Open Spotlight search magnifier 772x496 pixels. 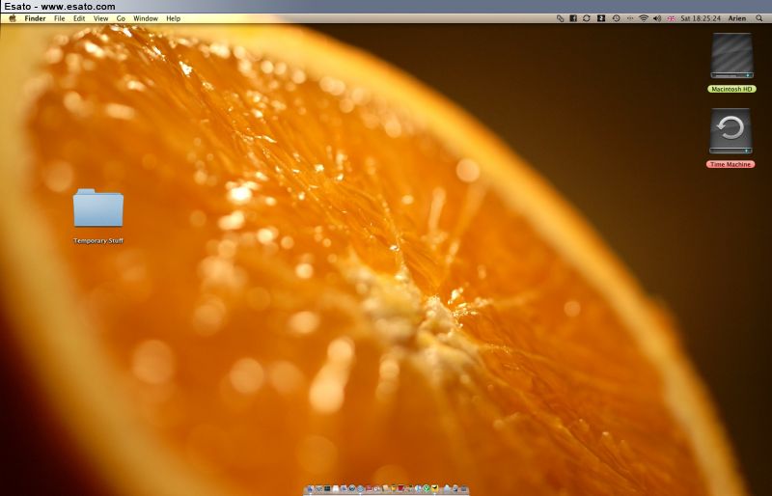click(x=759, y=18)
